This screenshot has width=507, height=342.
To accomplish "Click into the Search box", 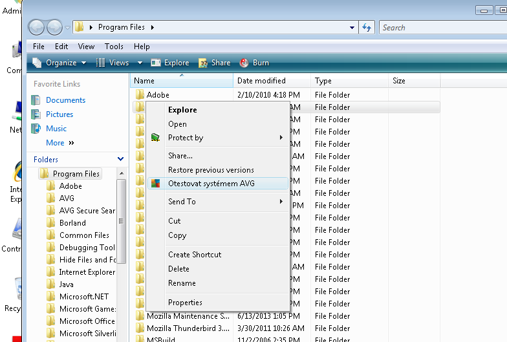I will [x=443, y=27].
